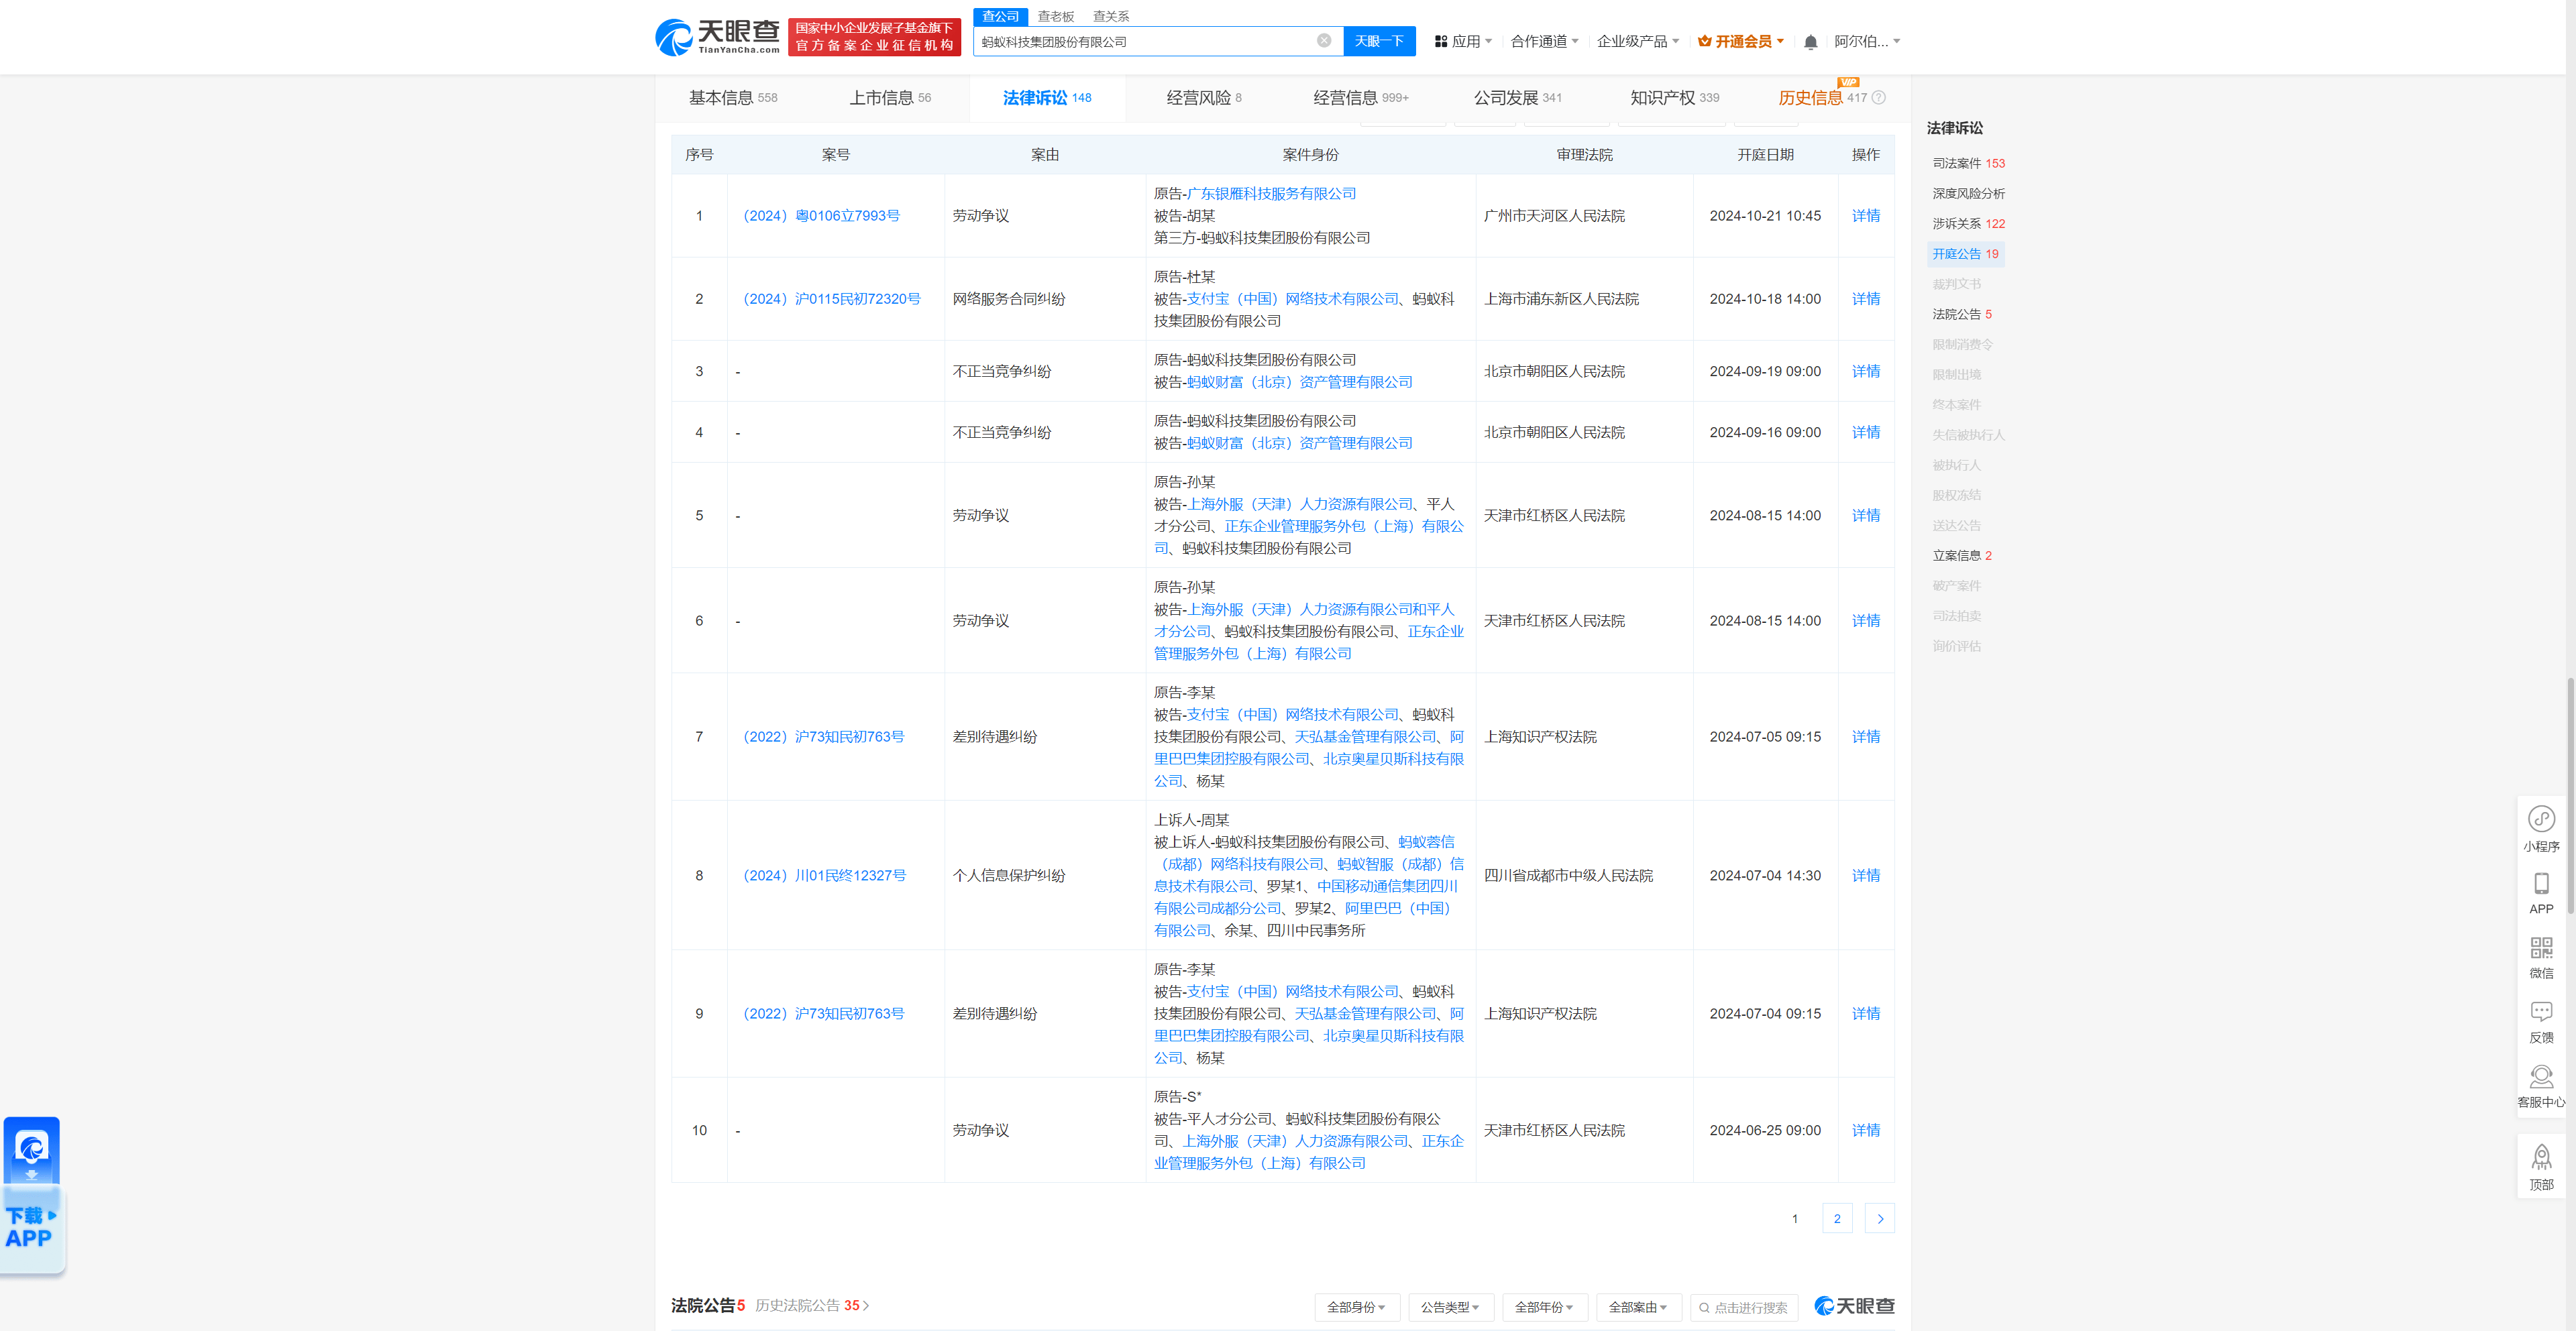Go to page 2 of hearings
The width and height of the screenshot is (2576, 1331).
pos(1837,1218)
